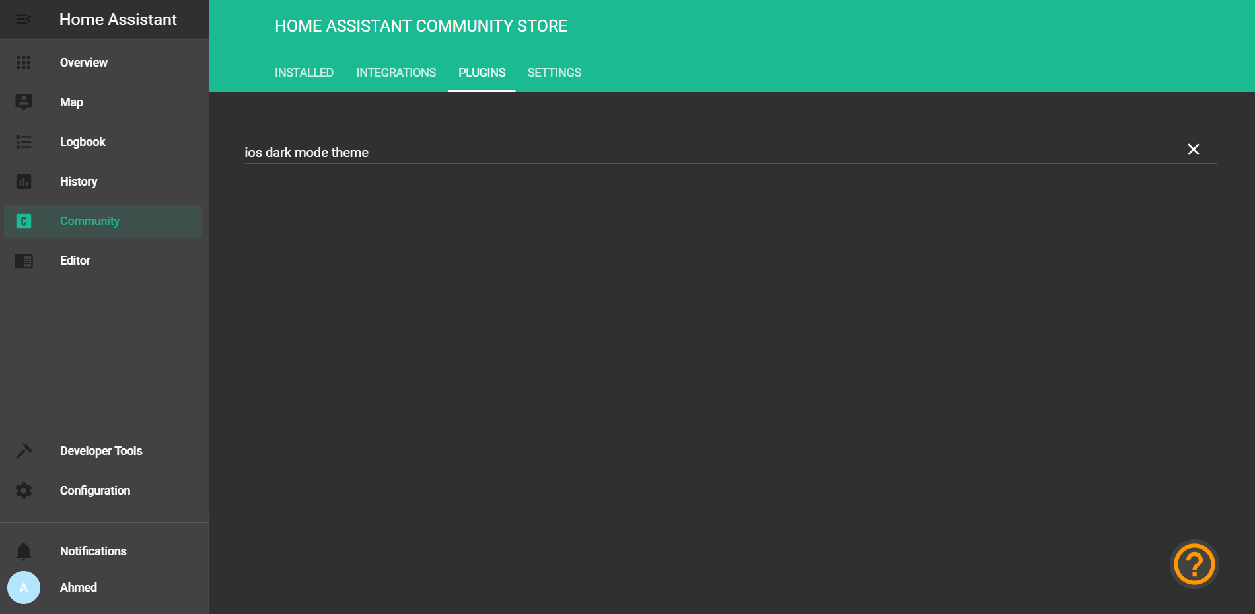Select Community in the sidebar
The image size is (1255, 614).
tap(90, 221)
